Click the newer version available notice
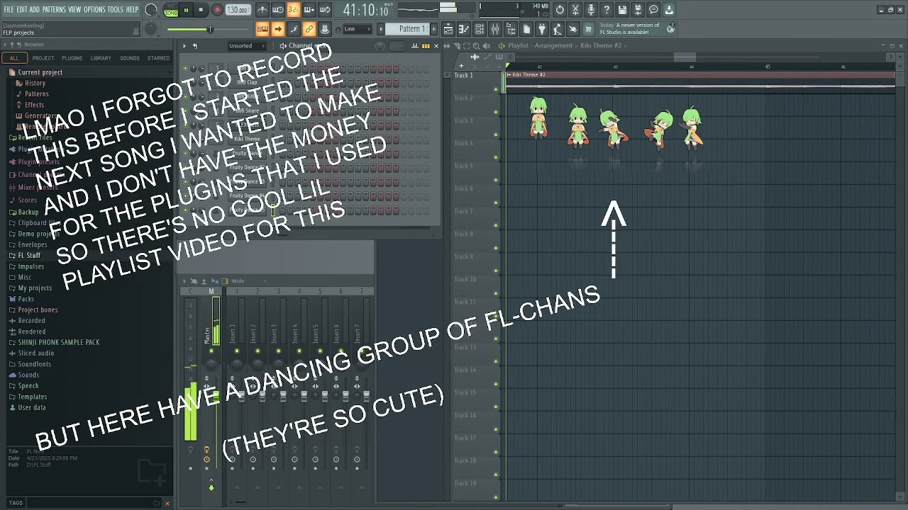The height and width of the screenshot is (510, 908). coord(637,29)
